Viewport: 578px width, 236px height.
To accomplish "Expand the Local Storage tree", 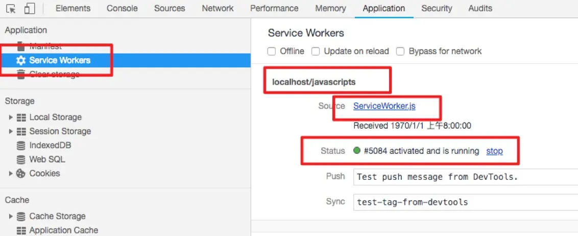I will point(11,117).
